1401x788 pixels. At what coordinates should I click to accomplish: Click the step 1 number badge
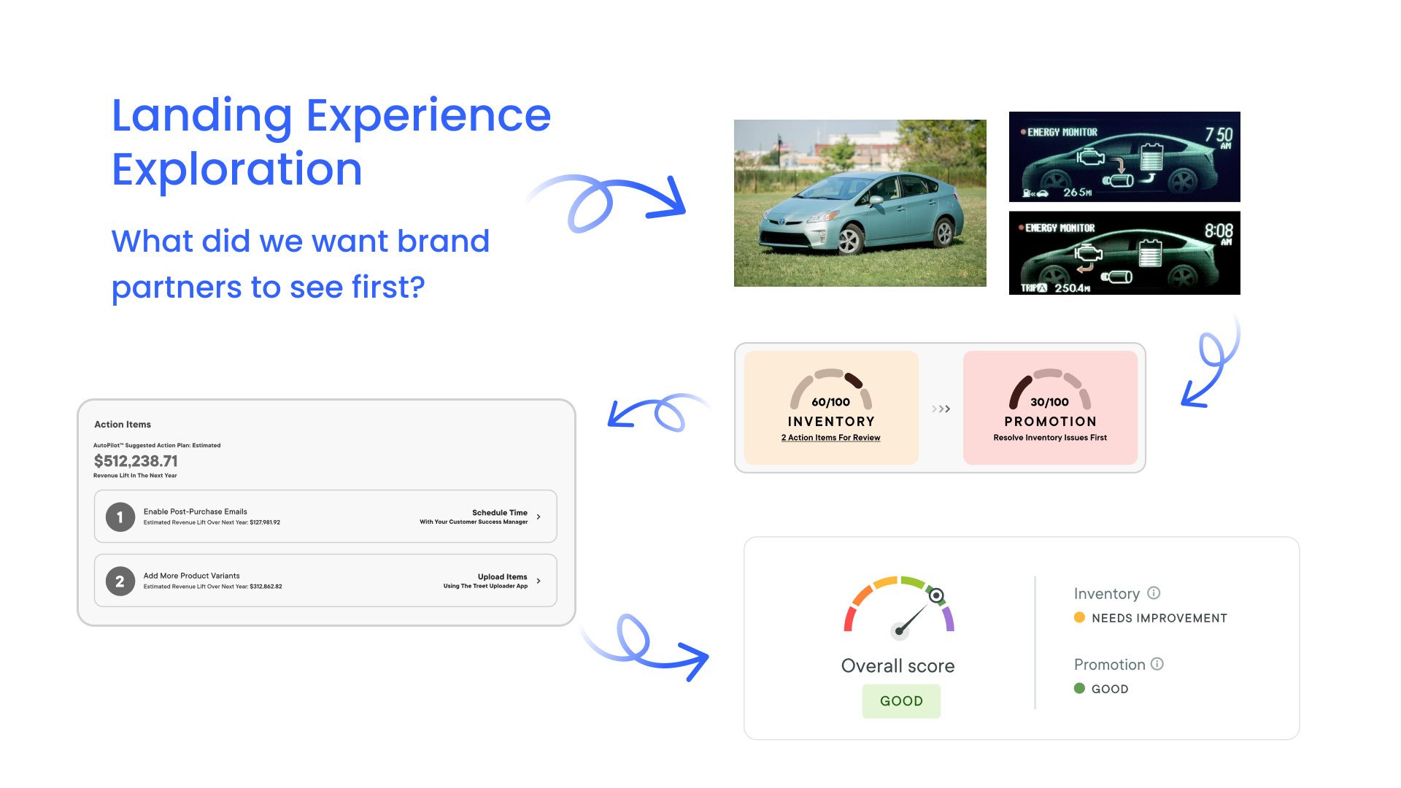tap(120, 517)
